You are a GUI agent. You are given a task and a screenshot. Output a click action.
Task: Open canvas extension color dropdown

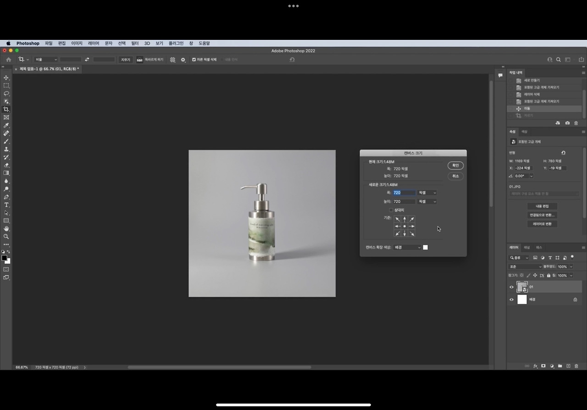click(x=407, y=247)
